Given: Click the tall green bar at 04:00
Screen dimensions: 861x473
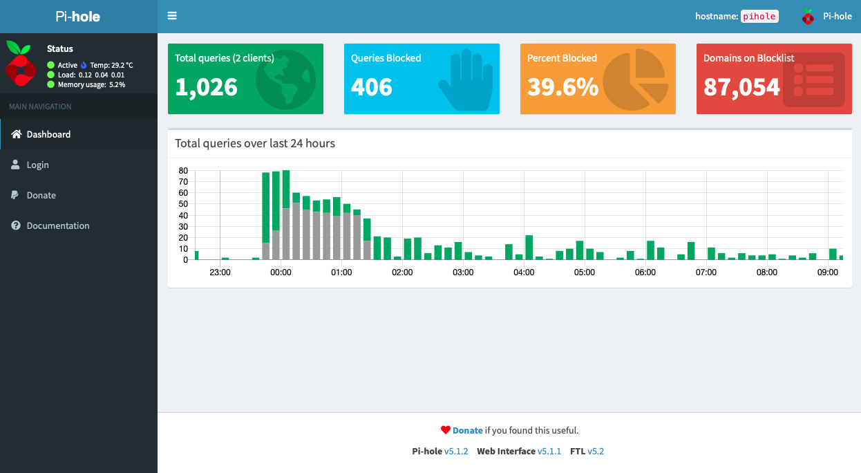Looking at the screenshot, I should pos(529,248).
